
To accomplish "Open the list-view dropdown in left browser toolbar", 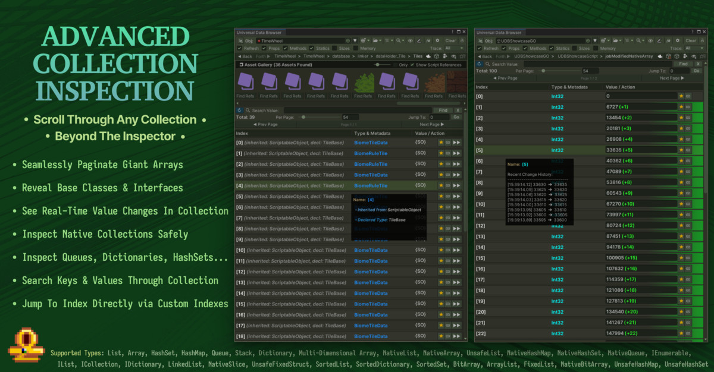I will point(389,40).
